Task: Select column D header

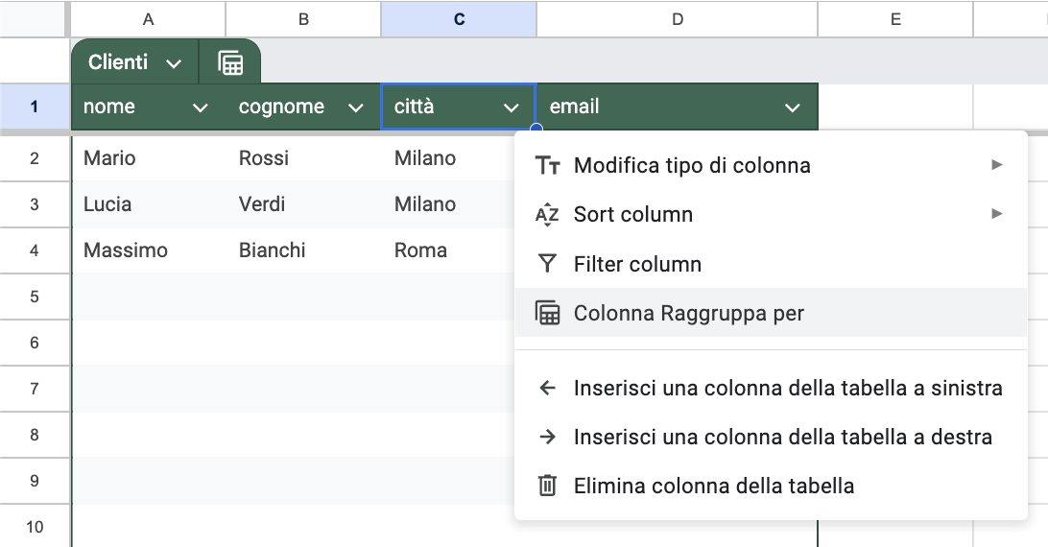Action: [677, 19]
